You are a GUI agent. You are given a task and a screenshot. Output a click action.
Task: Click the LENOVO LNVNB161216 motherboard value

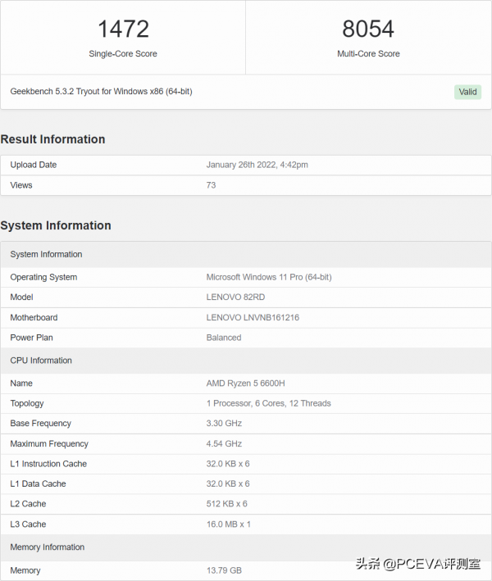tap(253, 317)
